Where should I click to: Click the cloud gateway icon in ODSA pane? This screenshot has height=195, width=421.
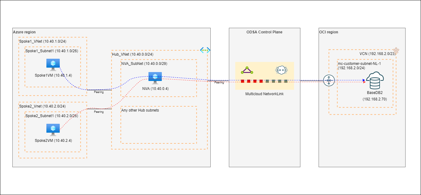[x=282, y=70]
